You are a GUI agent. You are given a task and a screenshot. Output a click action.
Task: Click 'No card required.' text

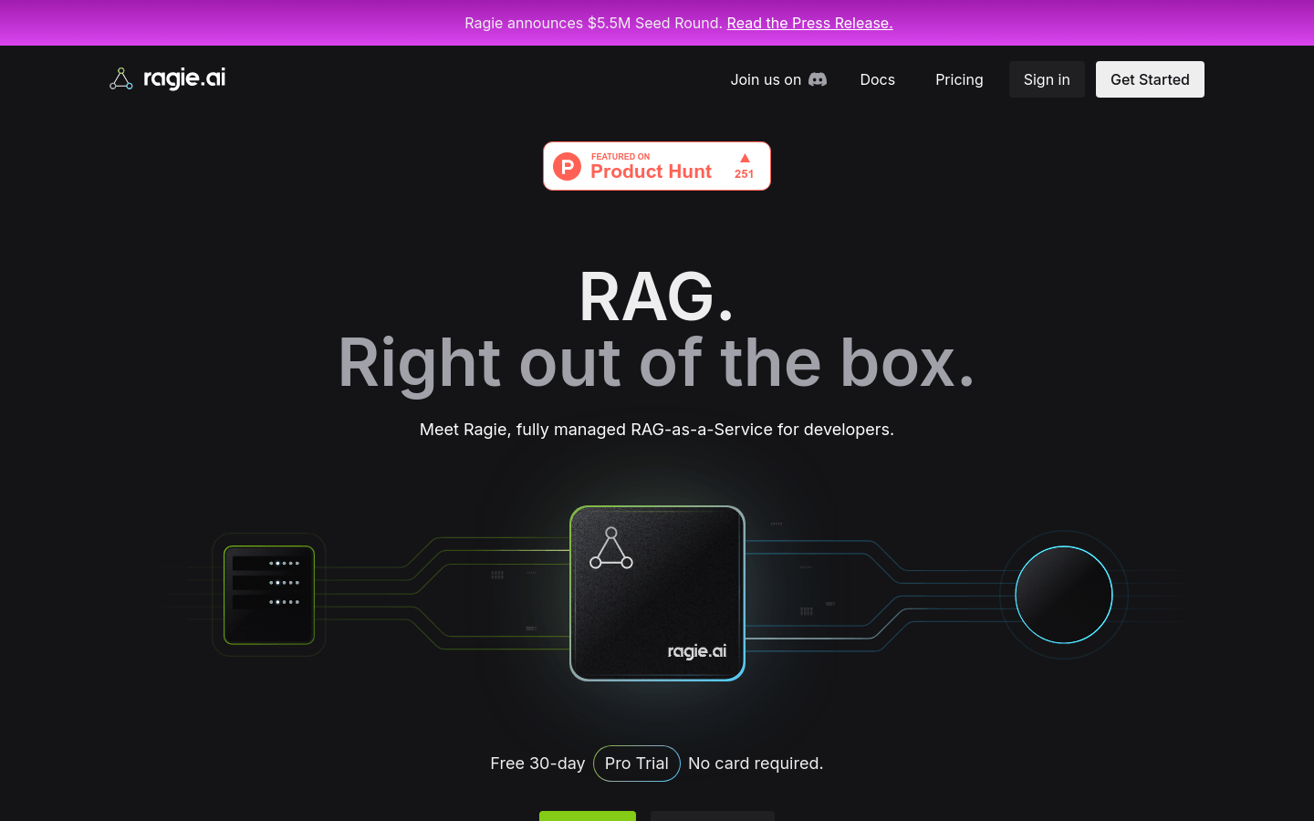(x=756, y=764)
